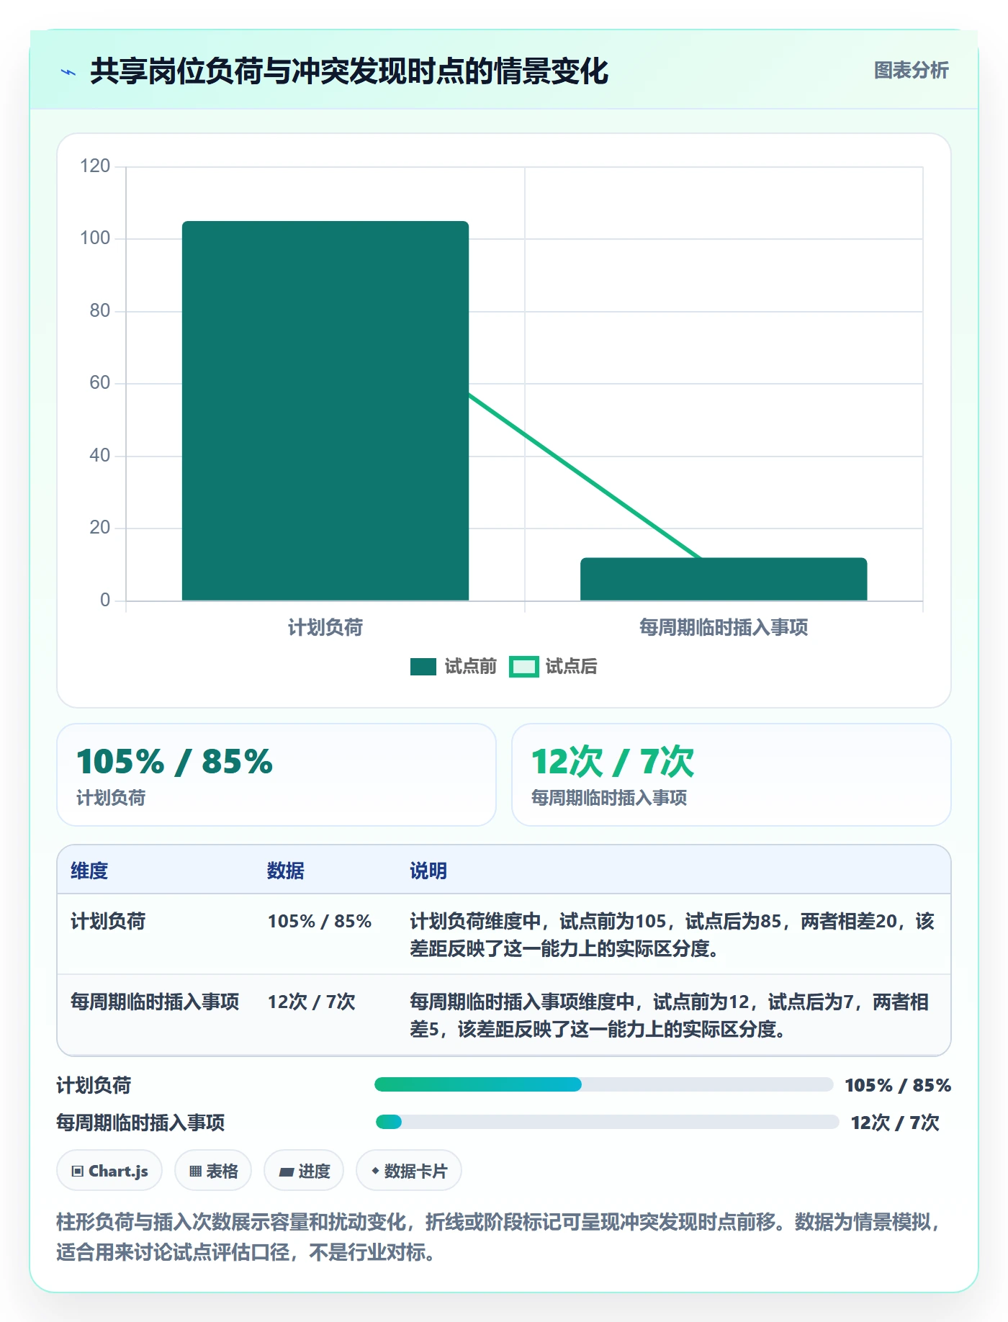This screenshot has width=1008, height=1322.
Task: Select the 105% / 85% table cell
Action: 320,921
